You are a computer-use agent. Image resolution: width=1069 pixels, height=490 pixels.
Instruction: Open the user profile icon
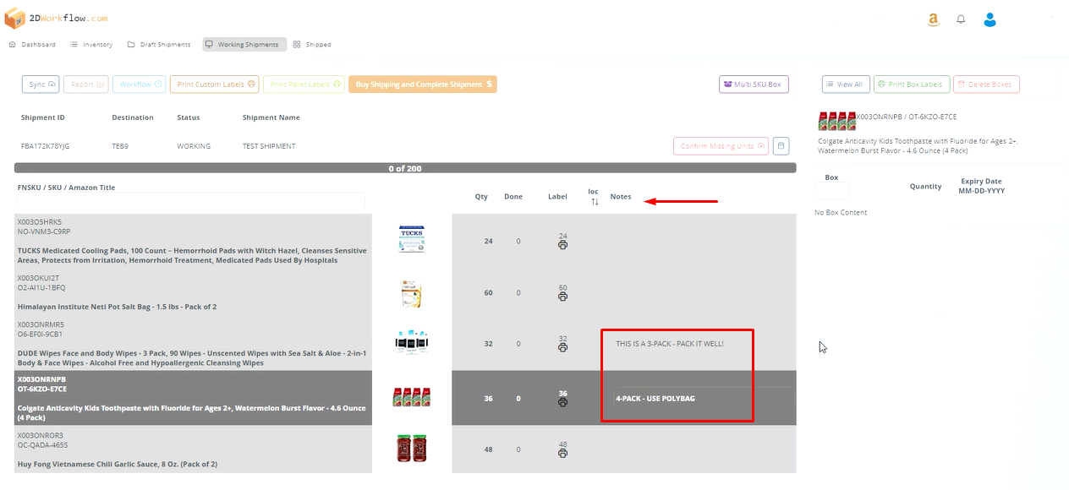coord(990,19)
